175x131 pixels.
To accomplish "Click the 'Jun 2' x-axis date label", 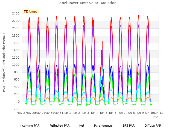I will tap(76, 113).
